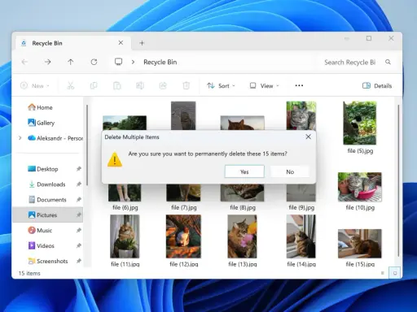Select the file (15).jpg thumbnail
This screenshot has height=312, width=417.
[x=360, y=244]
